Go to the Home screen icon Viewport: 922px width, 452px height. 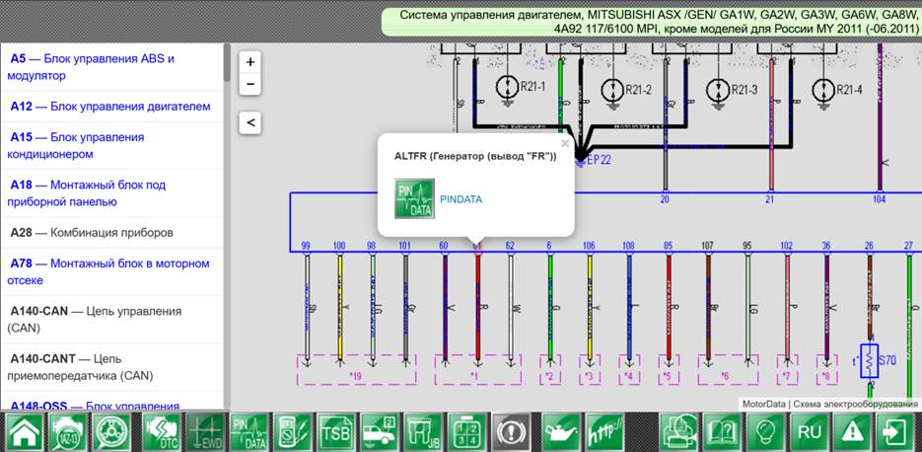(x=24, y=432)
